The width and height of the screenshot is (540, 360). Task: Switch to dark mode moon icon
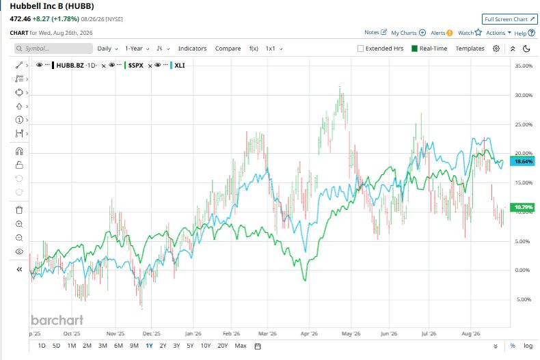[526, 49]
